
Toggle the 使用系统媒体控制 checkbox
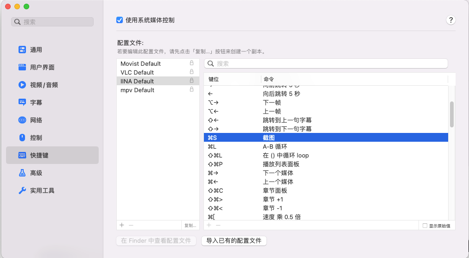coord(120,20)
